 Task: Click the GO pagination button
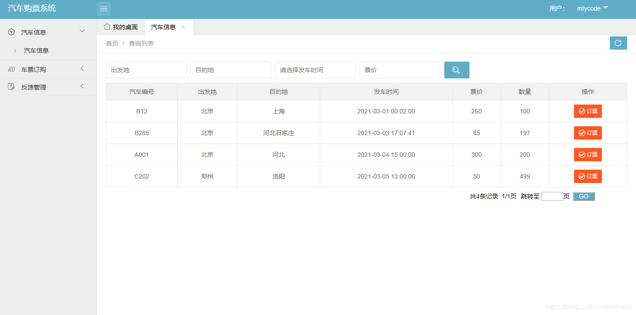click(x=584, y=196)
